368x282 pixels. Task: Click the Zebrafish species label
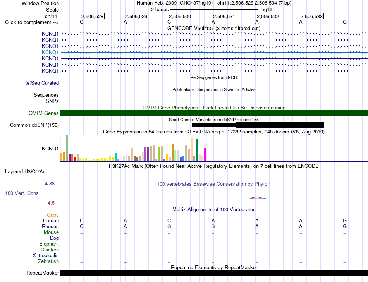(48, 261)
